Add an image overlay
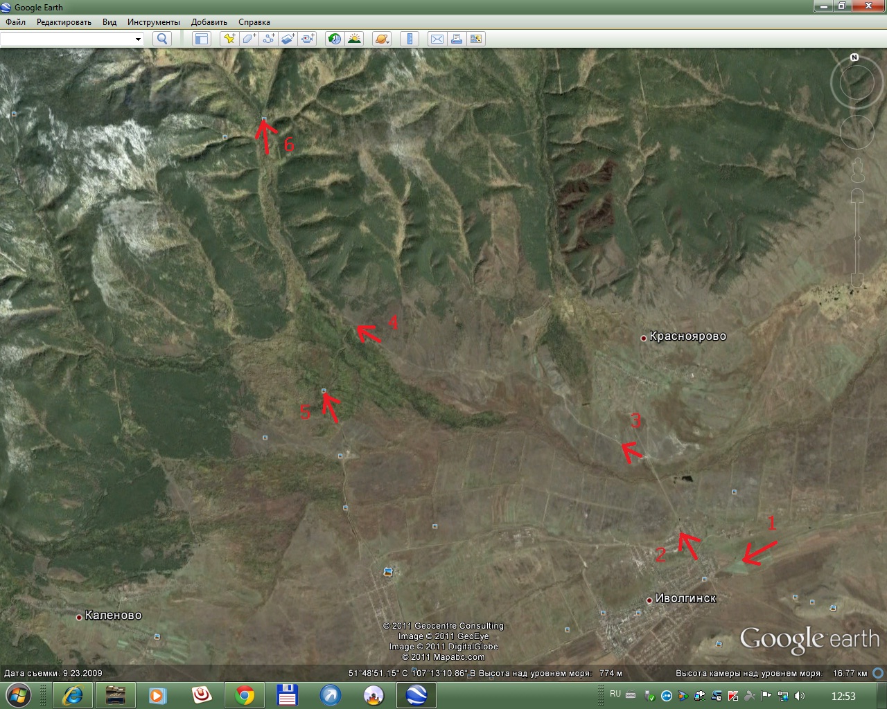The image size is (887, 709). pos(288,39)
